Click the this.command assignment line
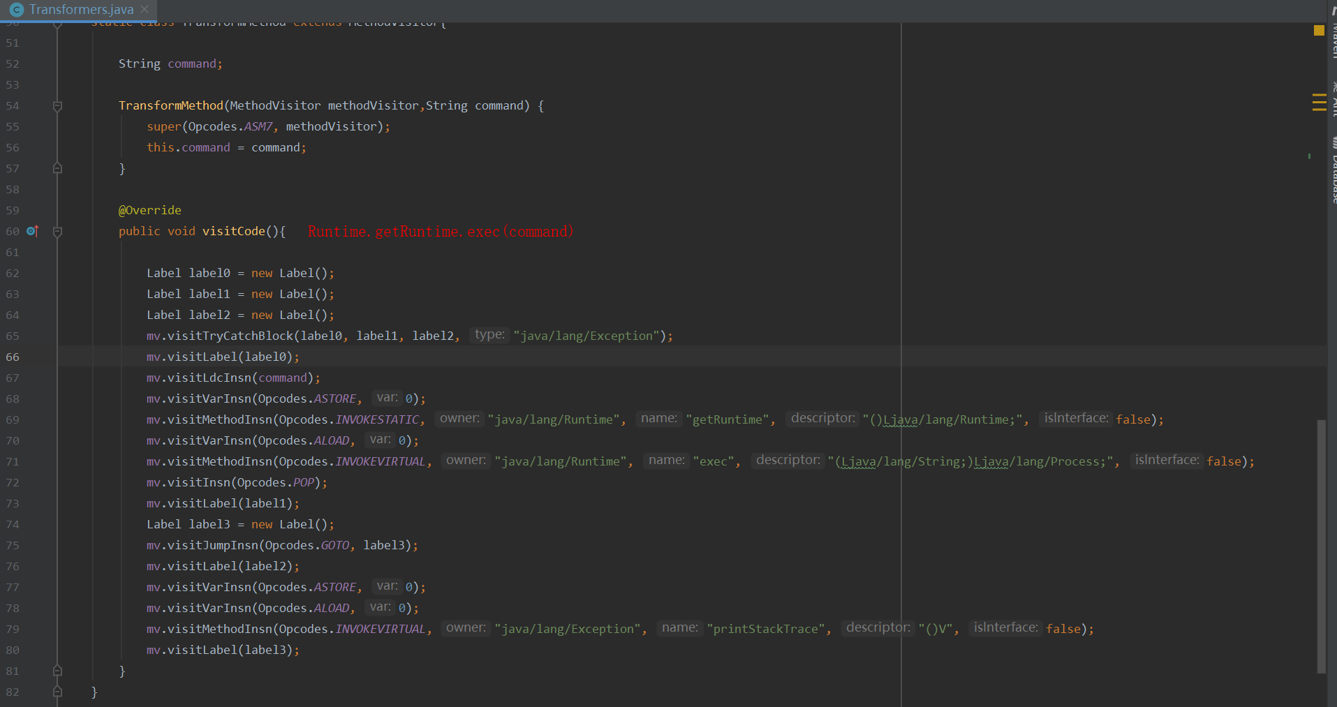This screenshot has width=1337, height=707. coord(226,147)
